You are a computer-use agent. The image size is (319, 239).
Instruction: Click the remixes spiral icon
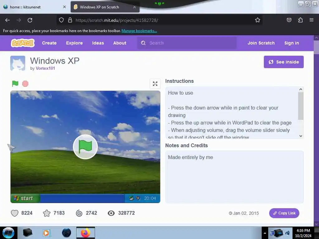(x=79, y=213)
